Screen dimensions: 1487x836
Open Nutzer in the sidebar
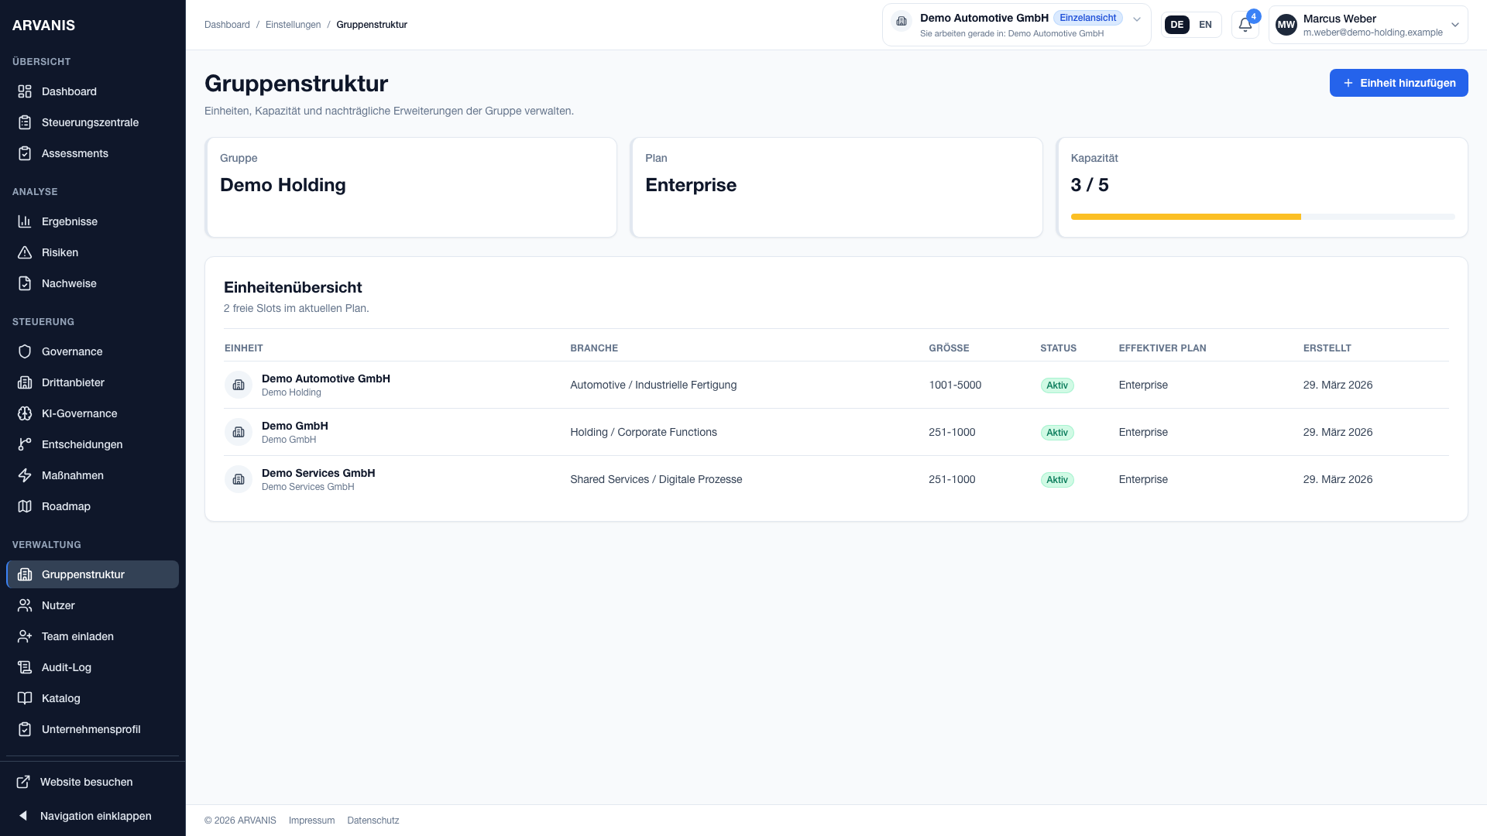[x=58, y=605]
